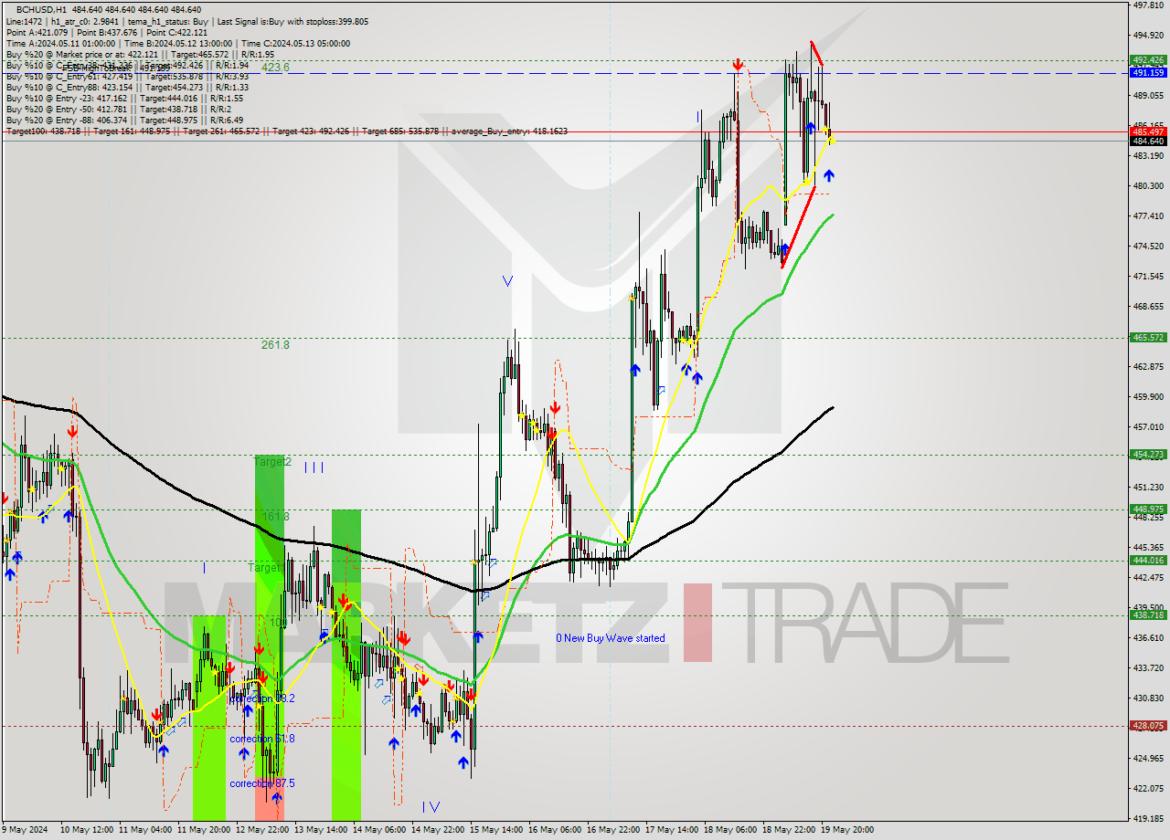Screen dimensions: 1170x840
Task: Click the blue 491.159 price tag
Action: (1148, 72)
